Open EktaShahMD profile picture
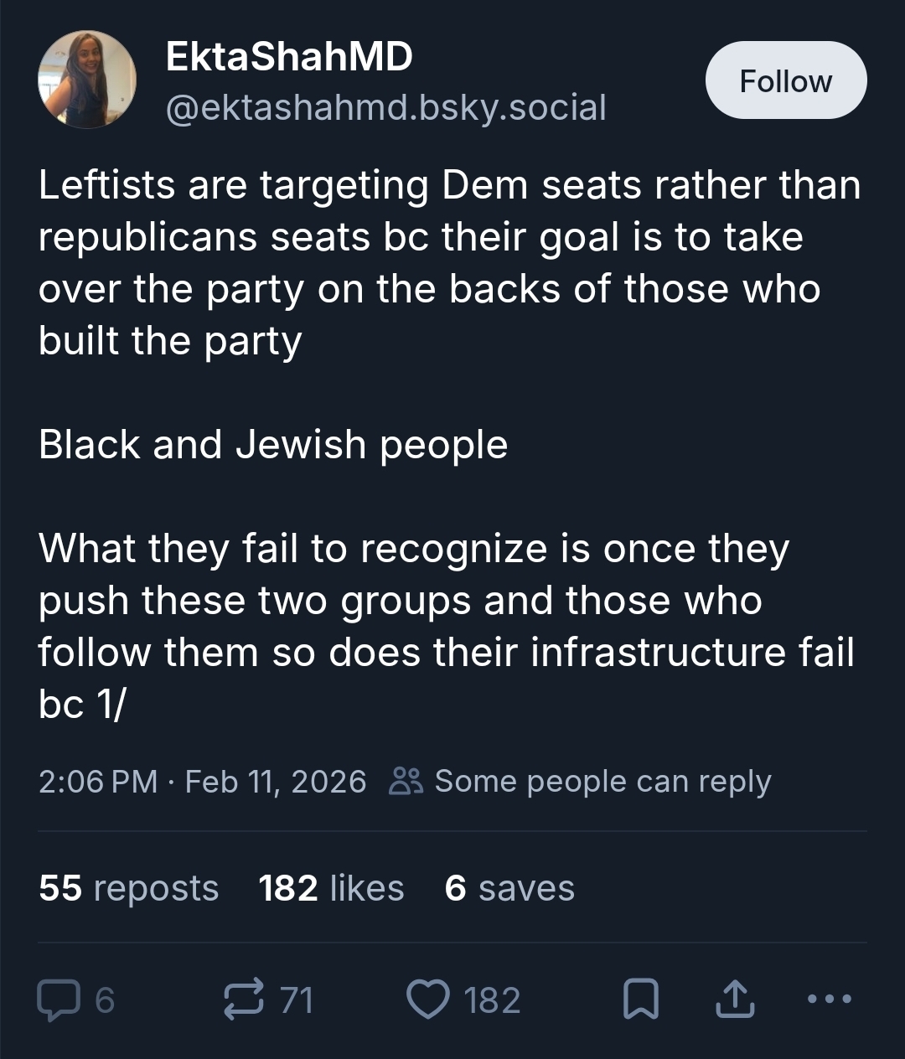This screenshot has width=905, height=1059. (x=87, y=80)
